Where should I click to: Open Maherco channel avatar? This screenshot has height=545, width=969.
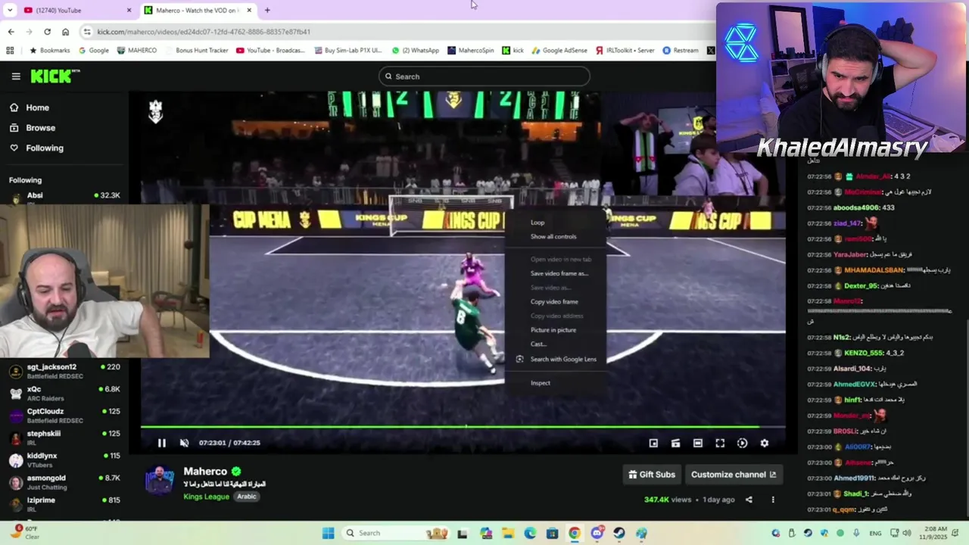[x=159, y=481]
